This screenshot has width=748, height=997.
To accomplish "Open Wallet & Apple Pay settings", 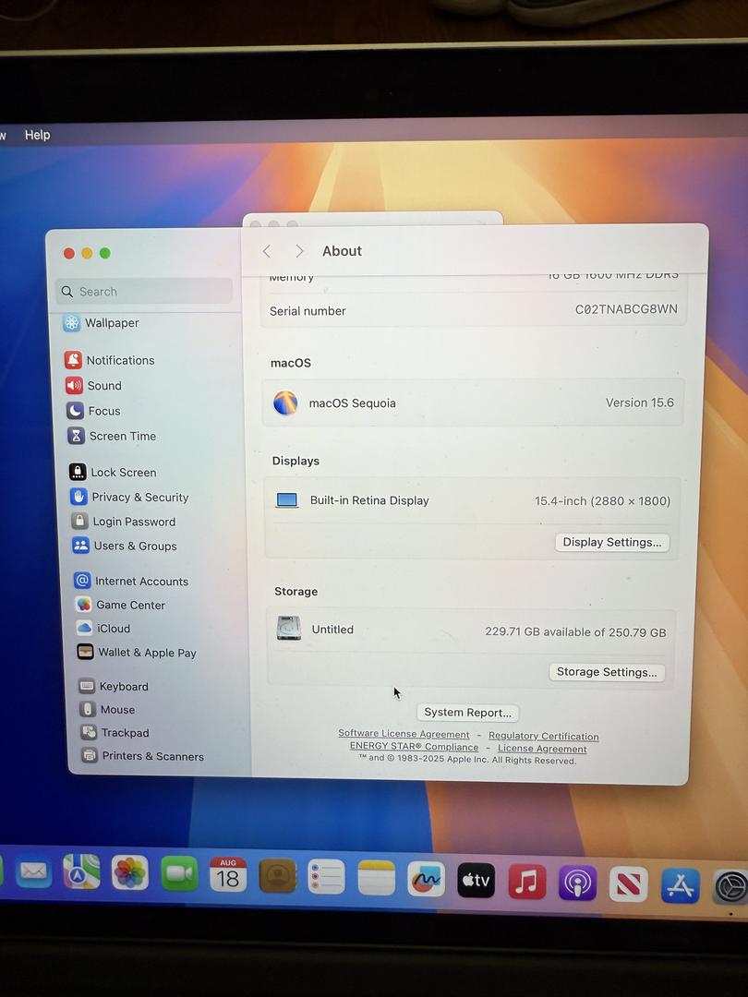I will (137, 653).
